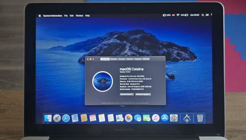Open Calendar showing date 26
Screen dimensions: 246x140
[x=93, y=118]
